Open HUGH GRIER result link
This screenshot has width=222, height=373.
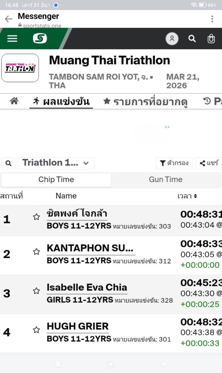click(77, 326)
